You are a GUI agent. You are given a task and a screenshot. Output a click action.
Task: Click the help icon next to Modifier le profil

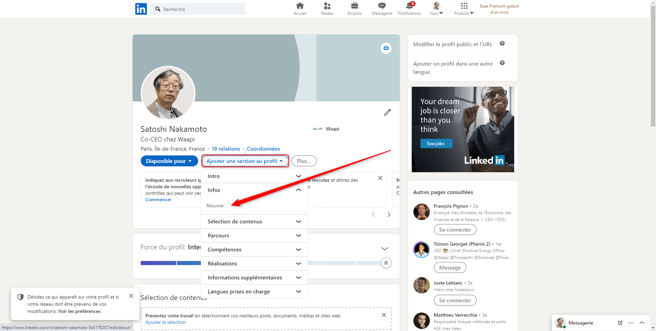coord(502,43)
